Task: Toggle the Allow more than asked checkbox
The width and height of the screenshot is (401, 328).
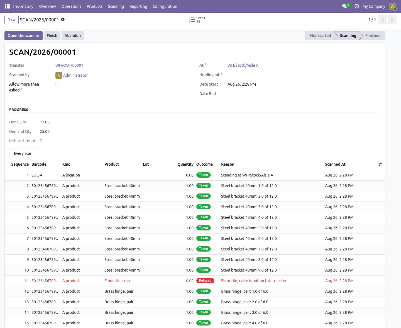Action: (57, 85)
